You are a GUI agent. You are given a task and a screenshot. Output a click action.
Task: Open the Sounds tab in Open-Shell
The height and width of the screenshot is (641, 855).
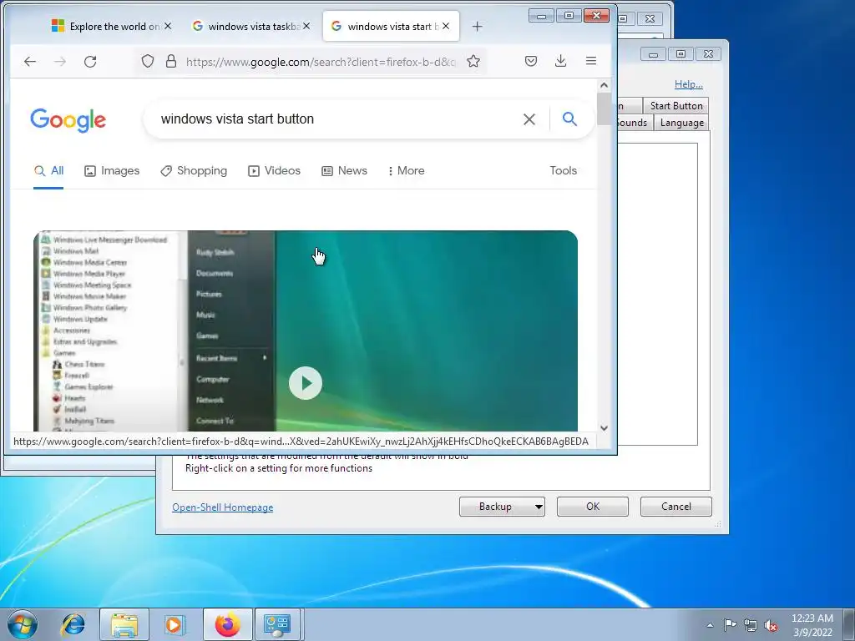click(x=633, y=123)
